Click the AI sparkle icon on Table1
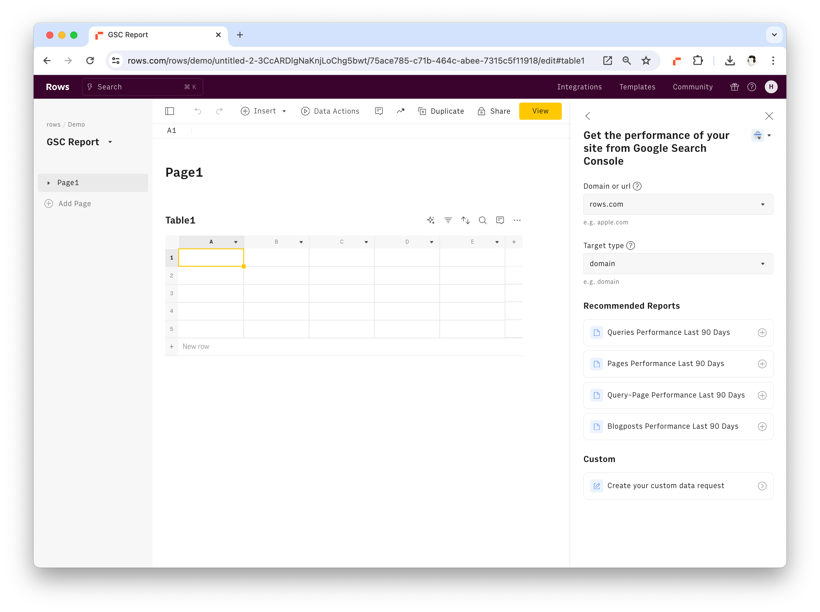Screen dimensions: 820x612 click(x=431, y=220)
